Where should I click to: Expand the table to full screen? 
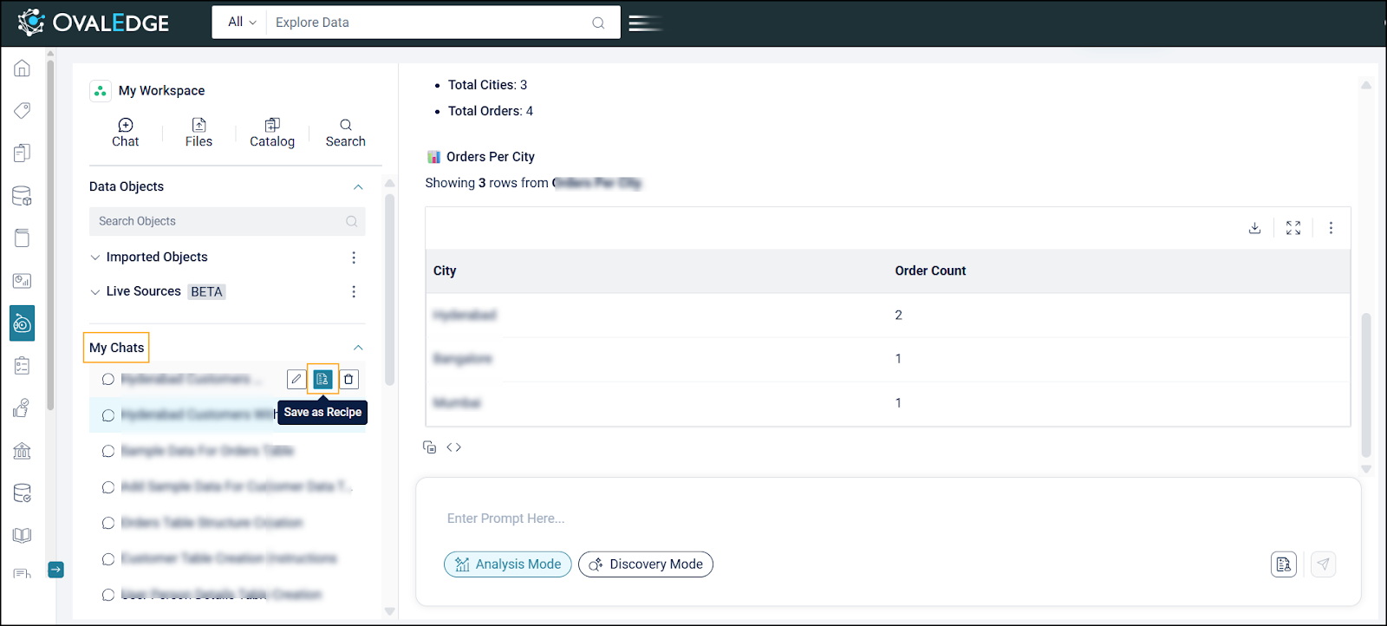[x=1293, y=228]
